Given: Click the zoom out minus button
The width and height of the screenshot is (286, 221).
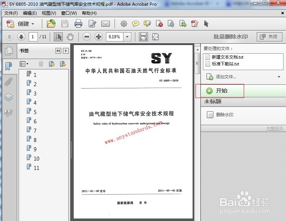Looking at the screenshot, I should coord(87,37).
